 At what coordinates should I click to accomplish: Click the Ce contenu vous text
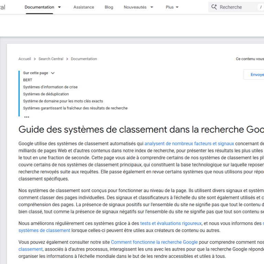pyautogui.click(x=250, y=59)
